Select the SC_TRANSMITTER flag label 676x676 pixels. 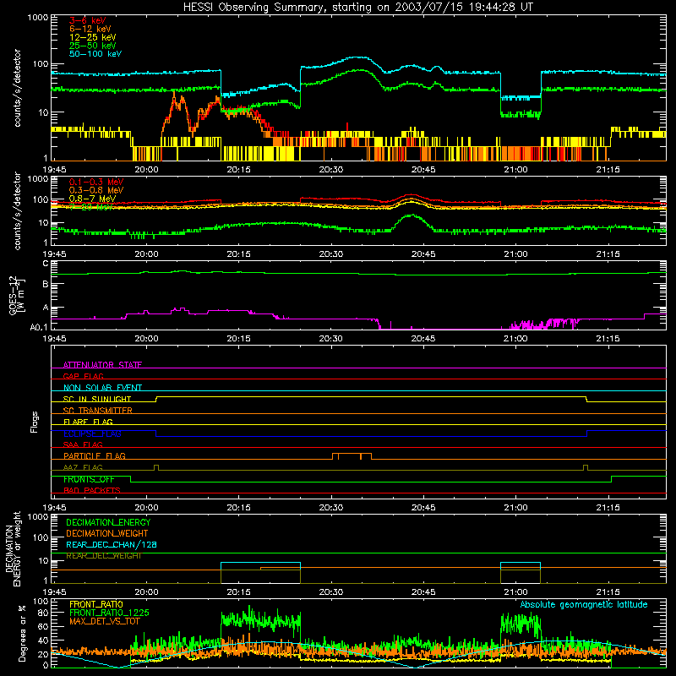(98, 410)
